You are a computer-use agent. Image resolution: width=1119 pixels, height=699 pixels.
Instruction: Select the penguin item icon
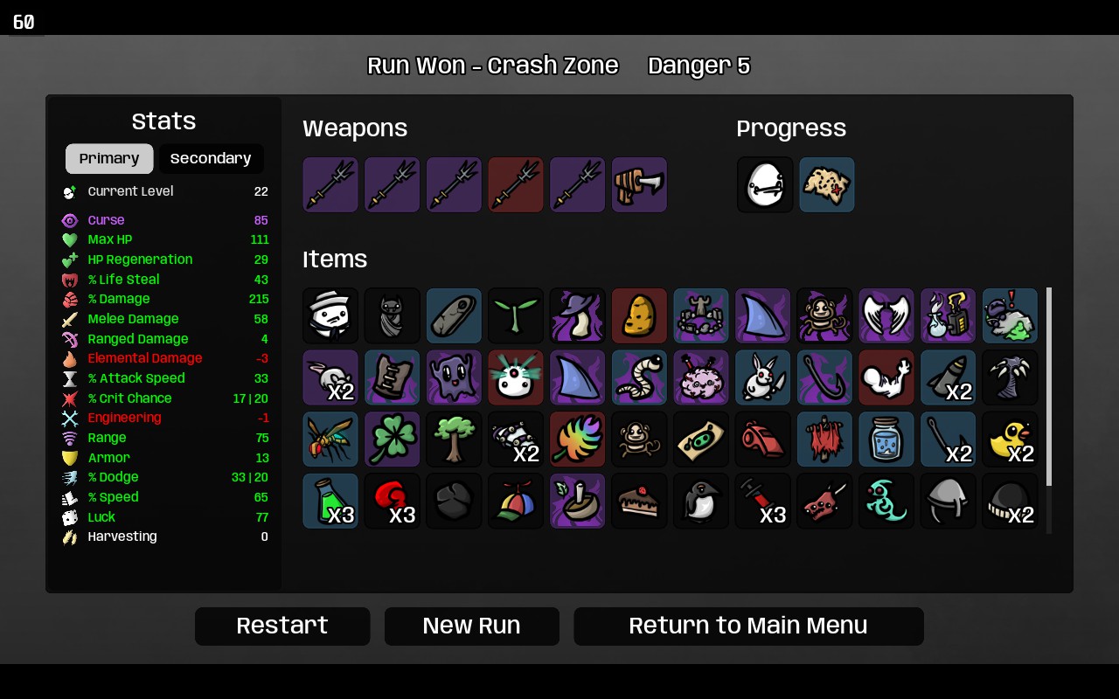(x=701, y=502)
